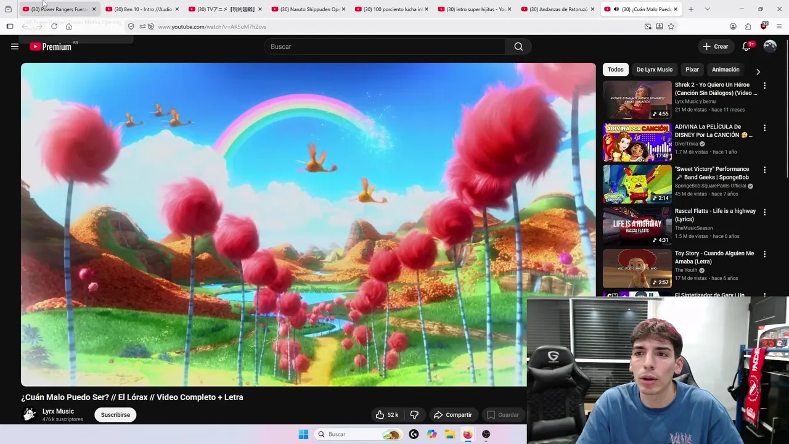The width and height of the screenshot is (789, 444).
Task: Subscribe to Lyrx Music via Suscribirse
Action: 115,414
